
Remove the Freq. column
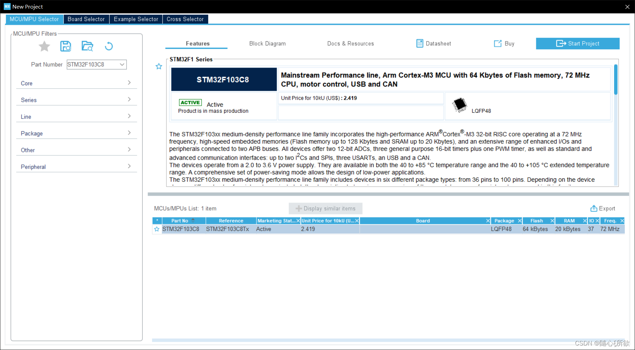tap(622, 221)
